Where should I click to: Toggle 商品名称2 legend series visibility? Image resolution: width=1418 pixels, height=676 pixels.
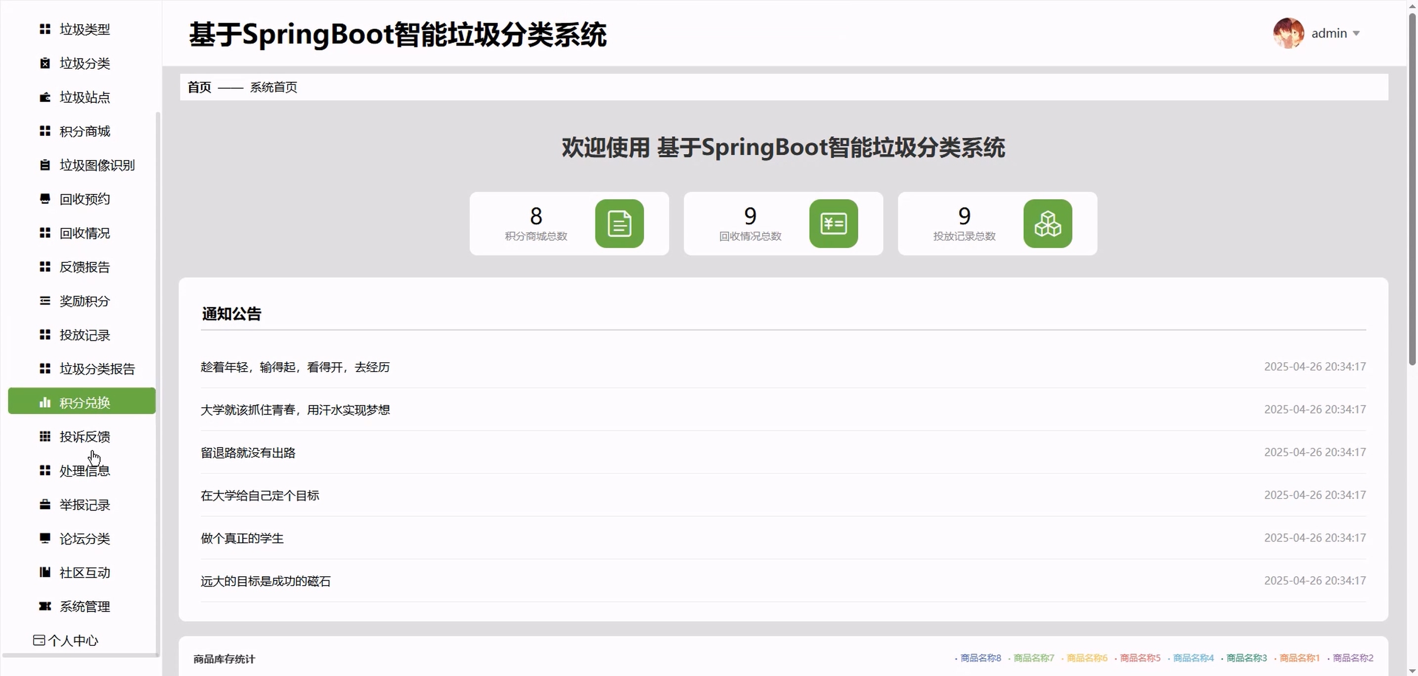point(1353,658)
